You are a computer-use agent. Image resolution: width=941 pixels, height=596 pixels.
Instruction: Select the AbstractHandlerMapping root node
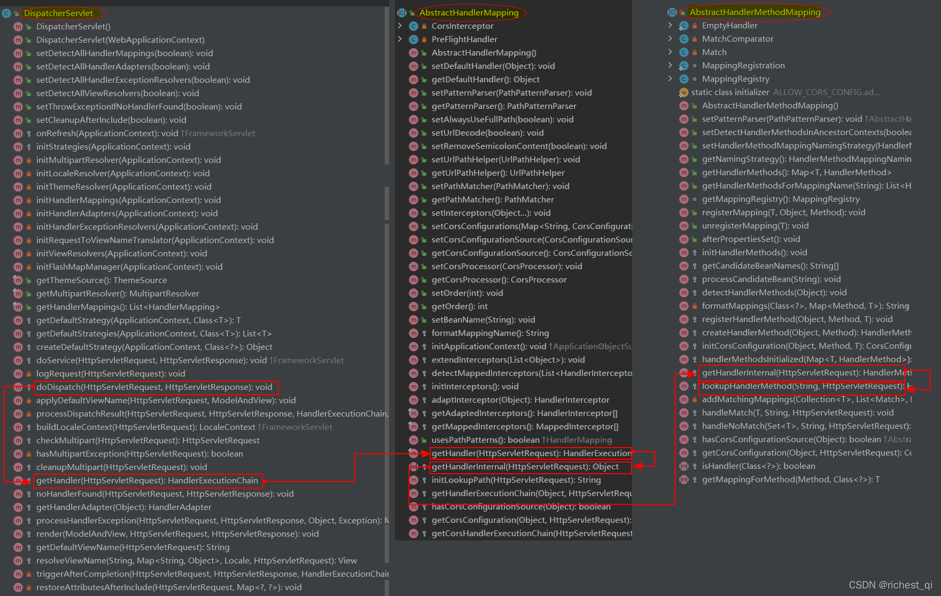coord(469,12)
